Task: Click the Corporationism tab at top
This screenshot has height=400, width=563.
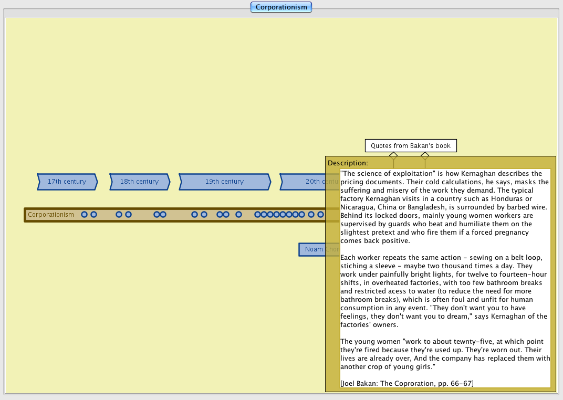Action: [281, 7]
